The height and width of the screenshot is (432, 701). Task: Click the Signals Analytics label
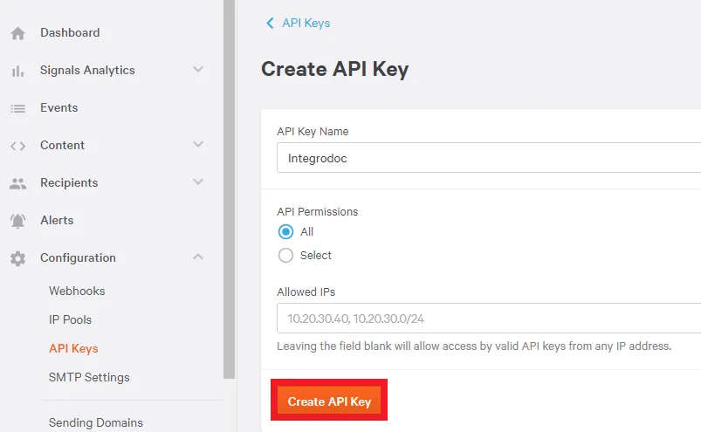[x=87, y=70]
